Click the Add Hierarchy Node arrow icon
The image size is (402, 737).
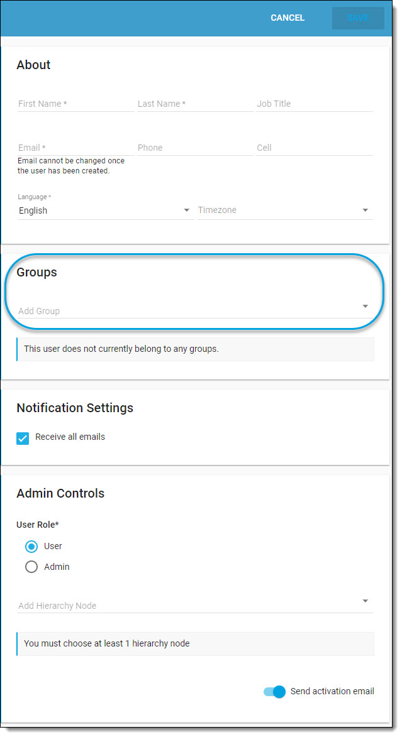tap(366, 601)
